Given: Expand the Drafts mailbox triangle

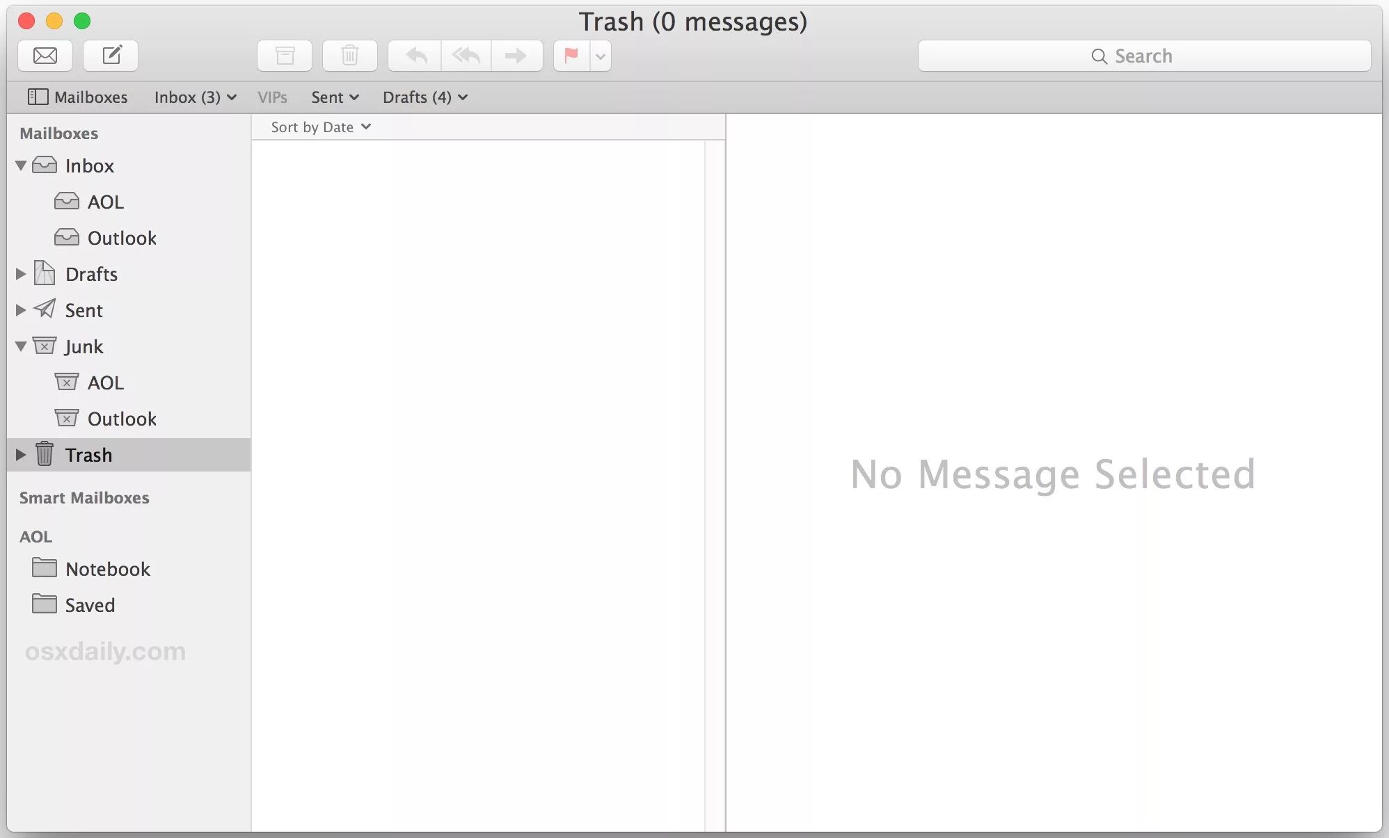Looking at the screenshot, I should (x=21, y=274).
